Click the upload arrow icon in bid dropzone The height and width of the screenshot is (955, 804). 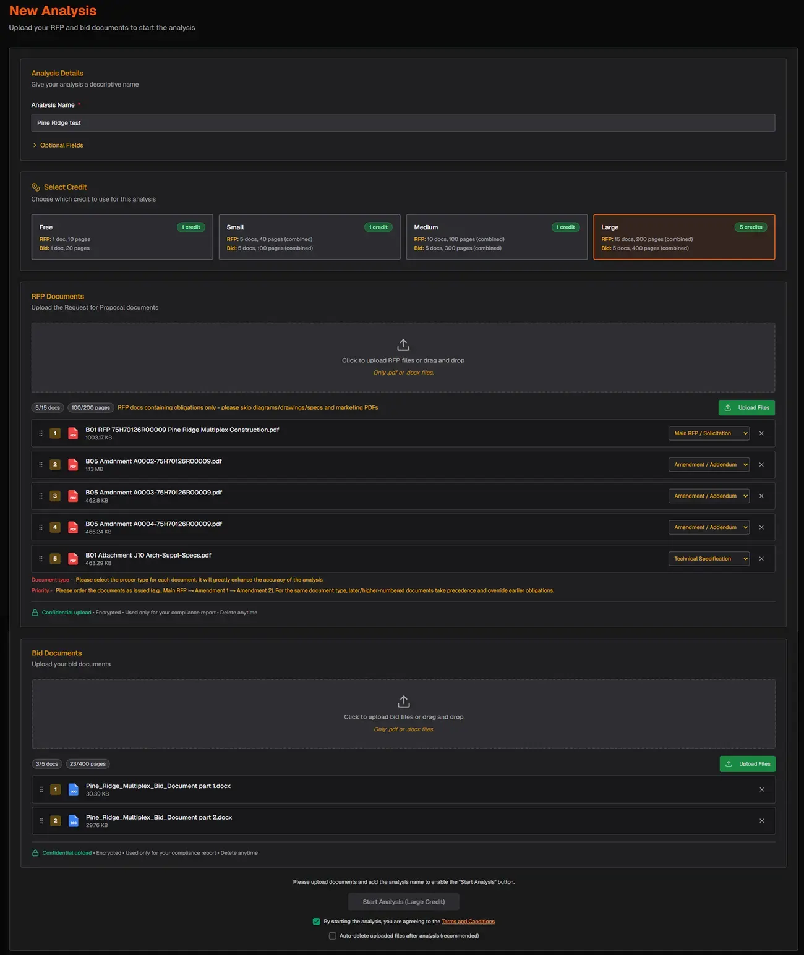click(x=403, y=702)
